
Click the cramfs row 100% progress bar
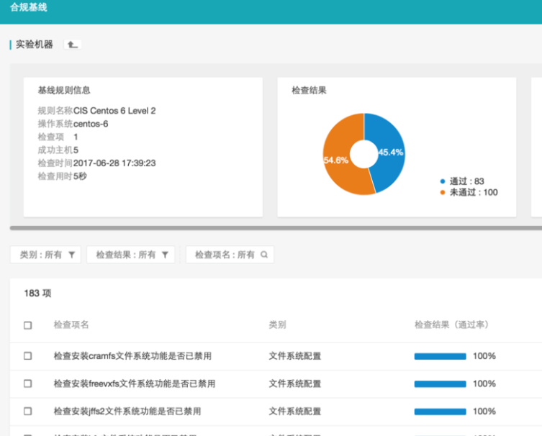pyautogui.click(x=440, y=356)
